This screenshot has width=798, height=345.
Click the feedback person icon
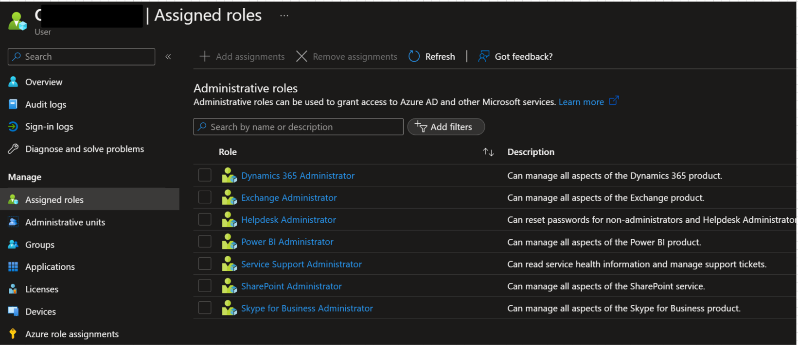pos(483,56)
